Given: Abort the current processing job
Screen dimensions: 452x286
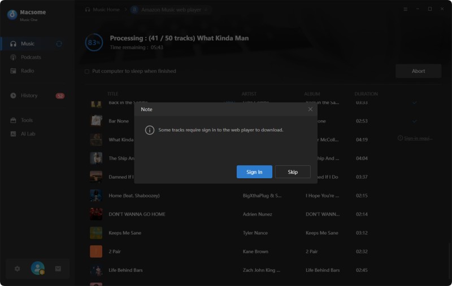Looking at the screenshot, I should [x=418, y=71].
